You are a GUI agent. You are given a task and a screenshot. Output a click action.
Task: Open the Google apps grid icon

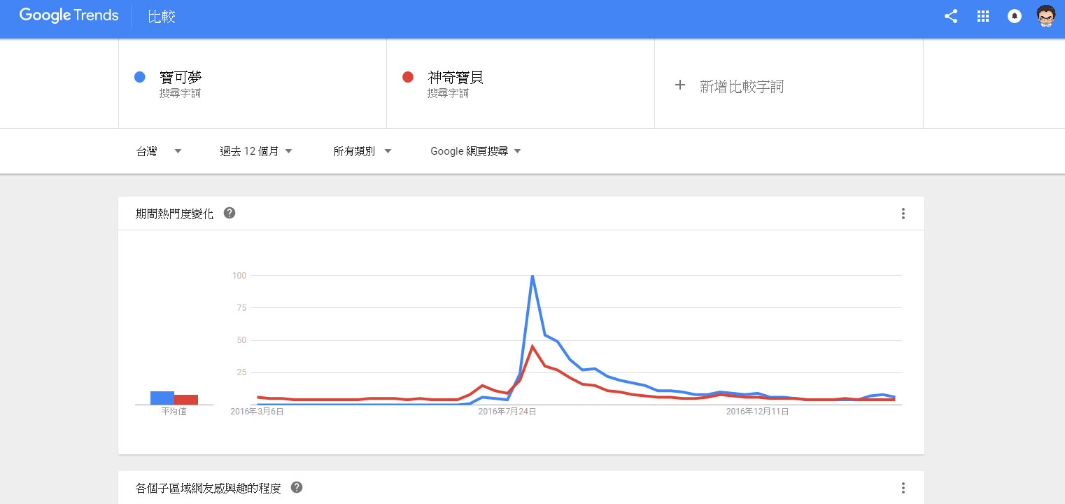(982, 16)
